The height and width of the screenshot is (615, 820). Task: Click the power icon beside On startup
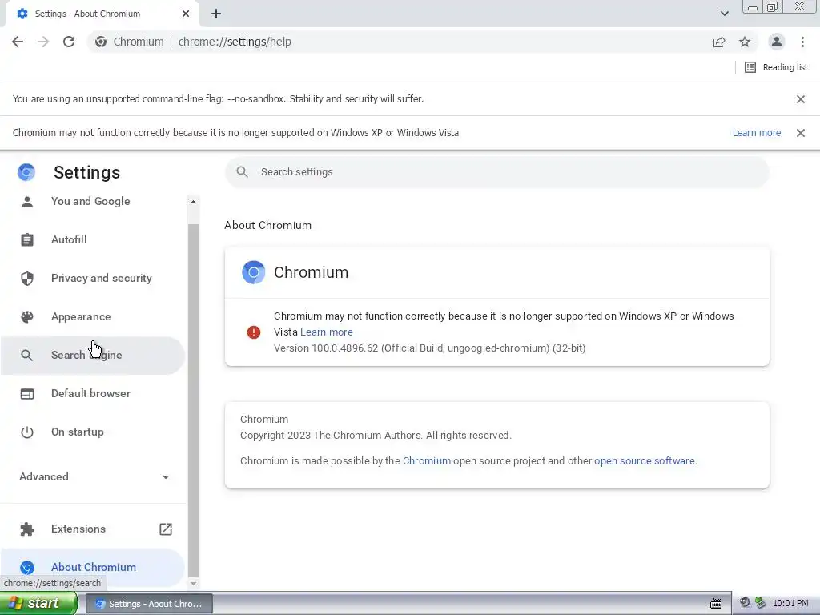pos(27,432)
